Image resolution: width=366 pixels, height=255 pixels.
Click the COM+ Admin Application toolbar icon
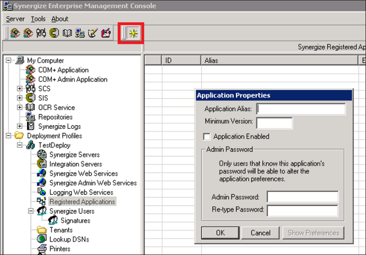pos(28,33)
